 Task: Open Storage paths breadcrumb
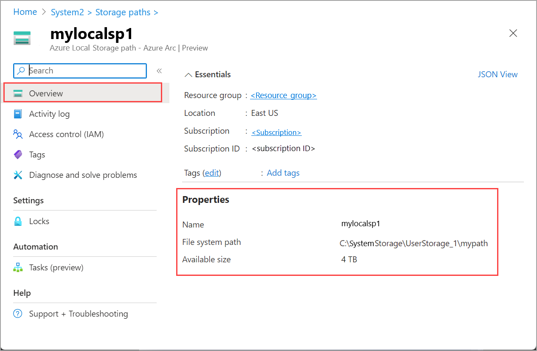123,12
